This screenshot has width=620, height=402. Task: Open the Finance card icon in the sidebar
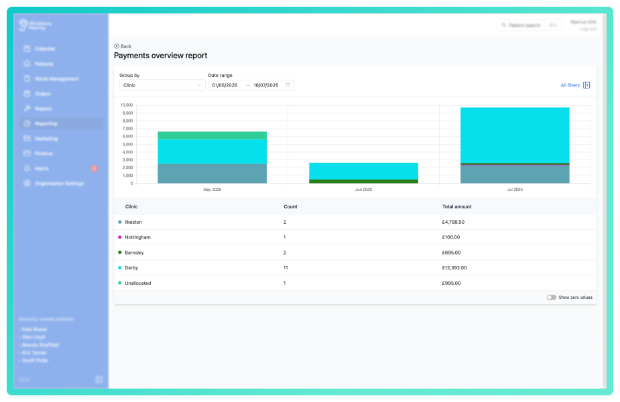(x=27, y=153)
